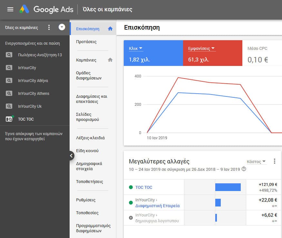Image resolution: width=282 pixels, height=238 pixels.
Task: Click green status dot for Διαφημιστική Εταιρεία row
Action: (131, 203)
